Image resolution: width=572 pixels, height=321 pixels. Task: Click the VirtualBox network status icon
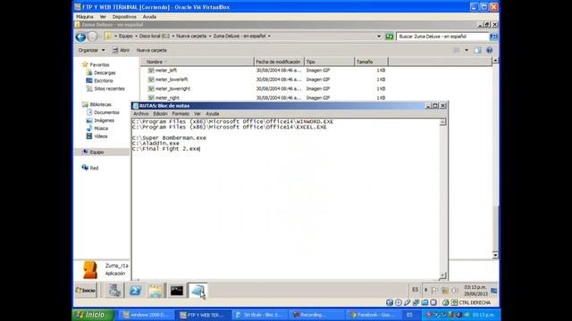coord(416,302)
